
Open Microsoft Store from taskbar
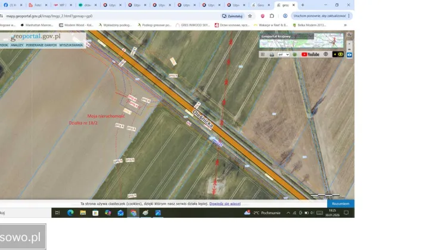[95, 213]
